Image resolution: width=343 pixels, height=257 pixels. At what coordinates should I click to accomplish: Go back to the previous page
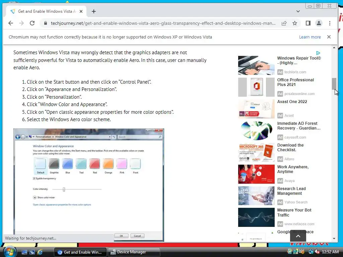coord(10,23)
